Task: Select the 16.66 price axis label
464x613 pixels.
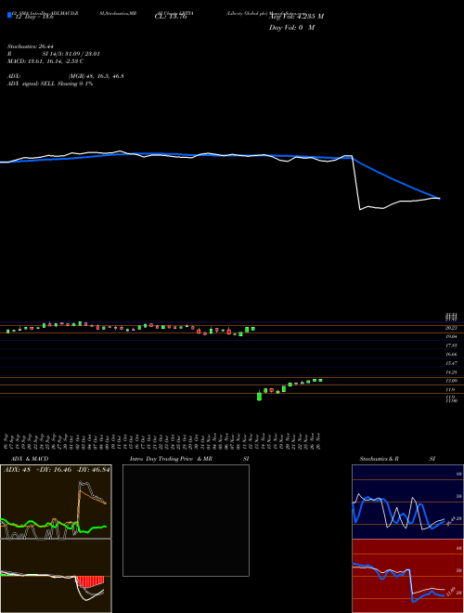Action: click(452, 354)
